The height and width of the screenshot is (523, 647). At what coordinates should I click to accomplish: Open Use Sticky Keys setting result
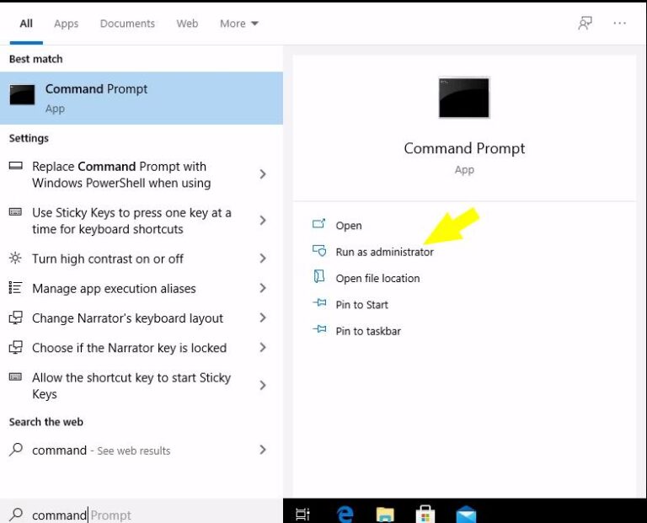(142, 221)
